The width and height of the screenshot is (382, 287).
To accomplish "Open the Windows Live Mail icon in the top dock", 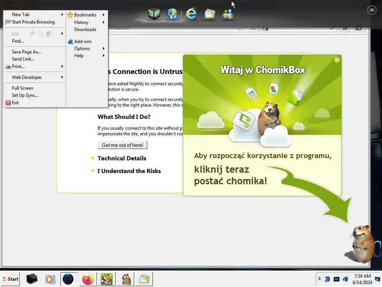I will click(x=210, y=14).
